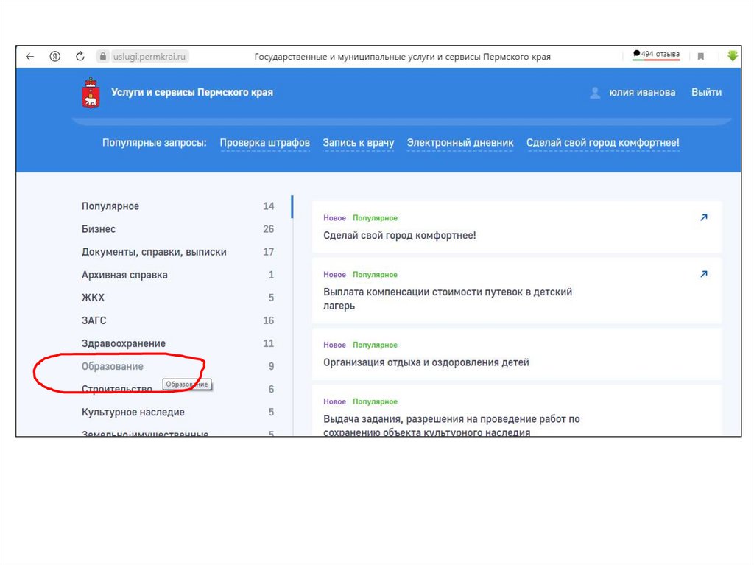Click the 'Выйти' logout link
Viewport: 754px width, 565px height.
click(706, 93)
